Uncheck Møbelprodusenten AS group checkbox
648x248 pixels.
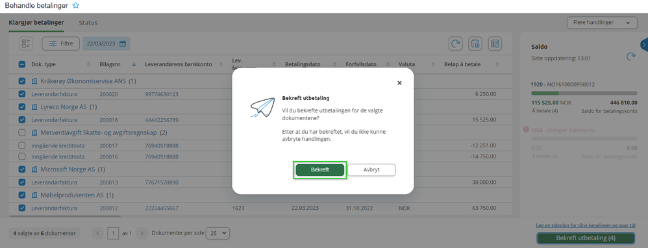22,195
